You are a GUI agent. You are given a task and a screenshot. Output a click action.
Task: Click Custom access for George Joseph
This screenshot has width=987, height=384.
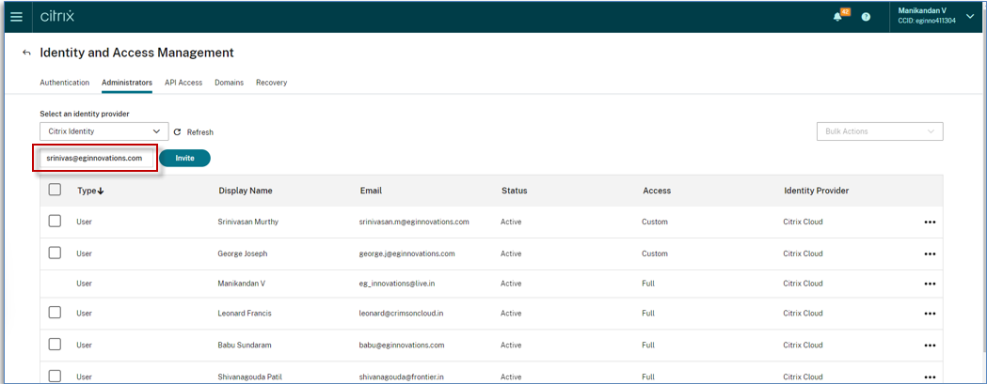(655, 253)
